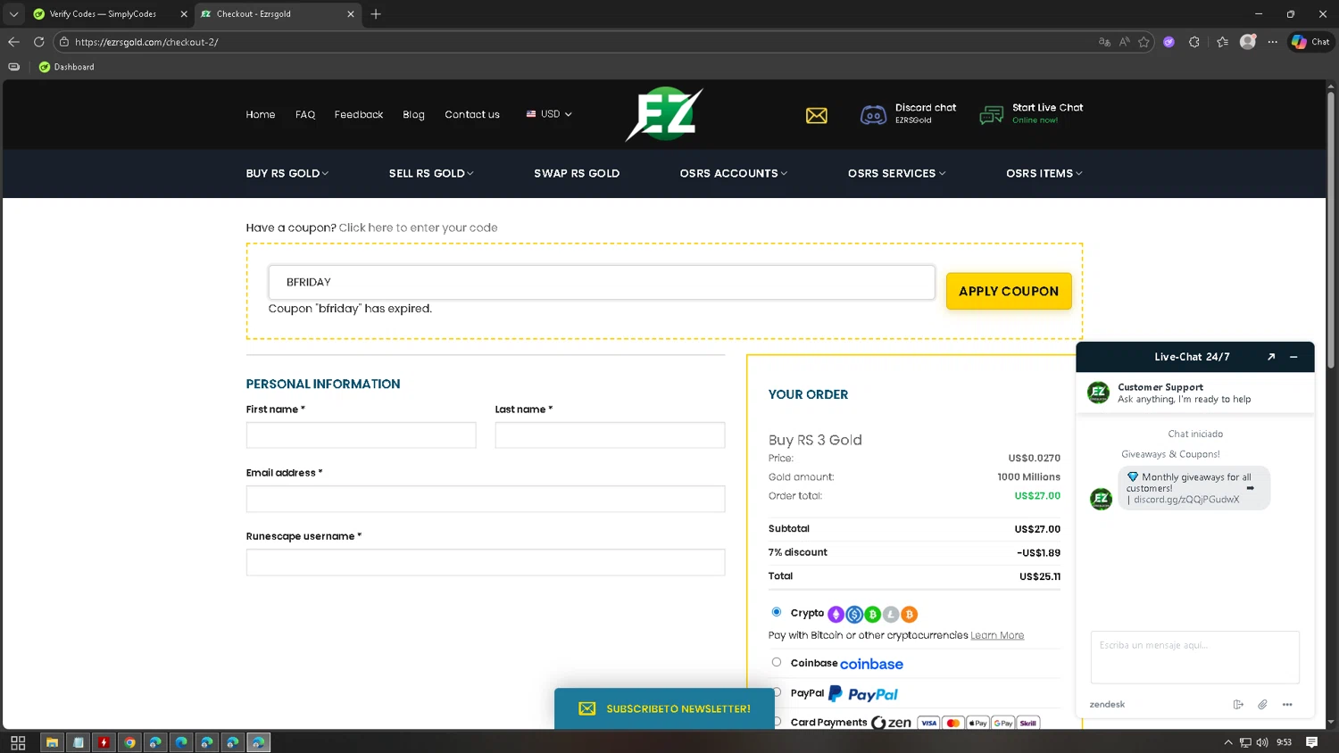Image resolution: width=1339 pixels, height=753 pixels.
Task: Click the Subscribe to Newsletter button
Action: [664, 708]
